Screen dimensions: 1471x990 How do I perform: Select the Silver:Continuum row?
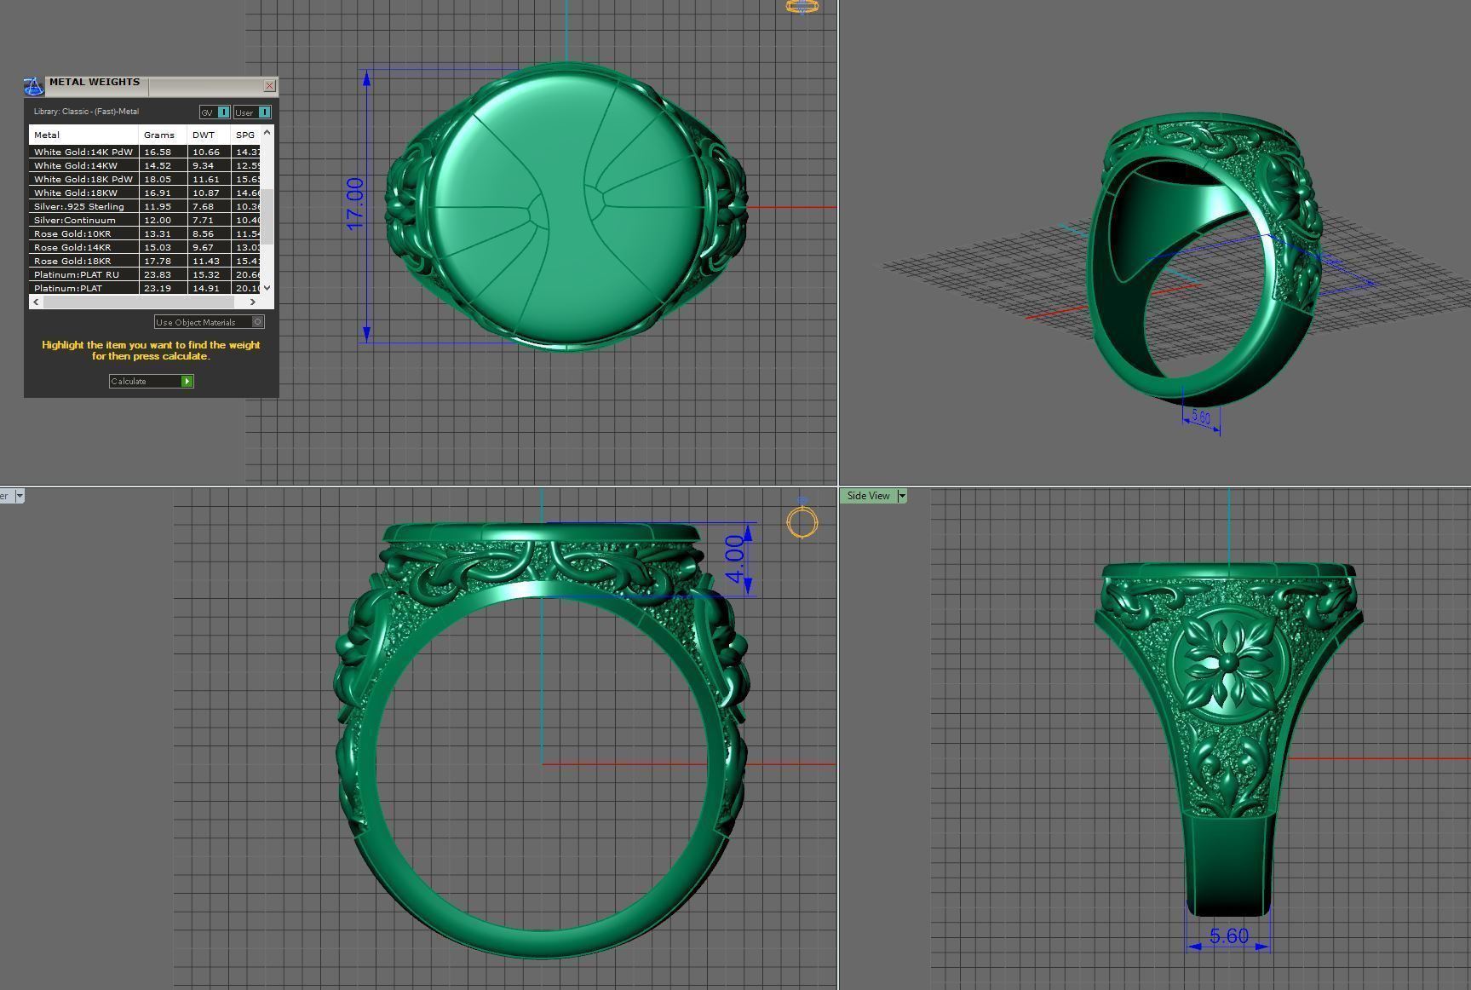click(x=145, y=220)
